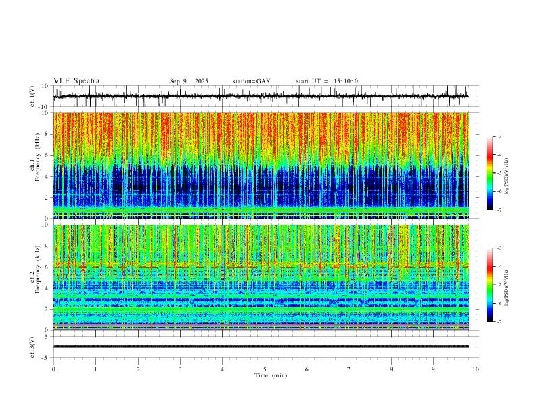Click the "-7" label on lower colorbar
The width and height of the screenshot is (536, 414).
(x=499, y=321)
